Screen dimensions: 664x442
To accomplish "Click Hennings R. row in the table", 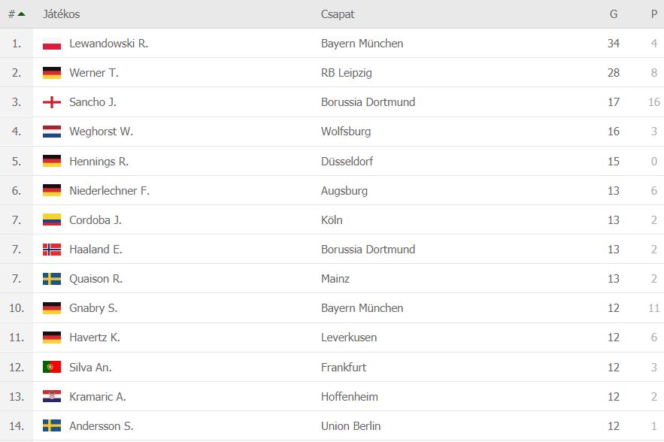I will (x=332, y=162).
